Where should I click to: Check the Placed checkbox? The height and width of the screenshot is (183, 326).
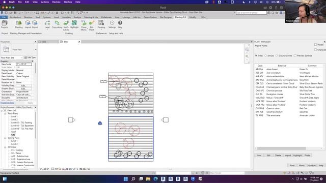point(315,45)
